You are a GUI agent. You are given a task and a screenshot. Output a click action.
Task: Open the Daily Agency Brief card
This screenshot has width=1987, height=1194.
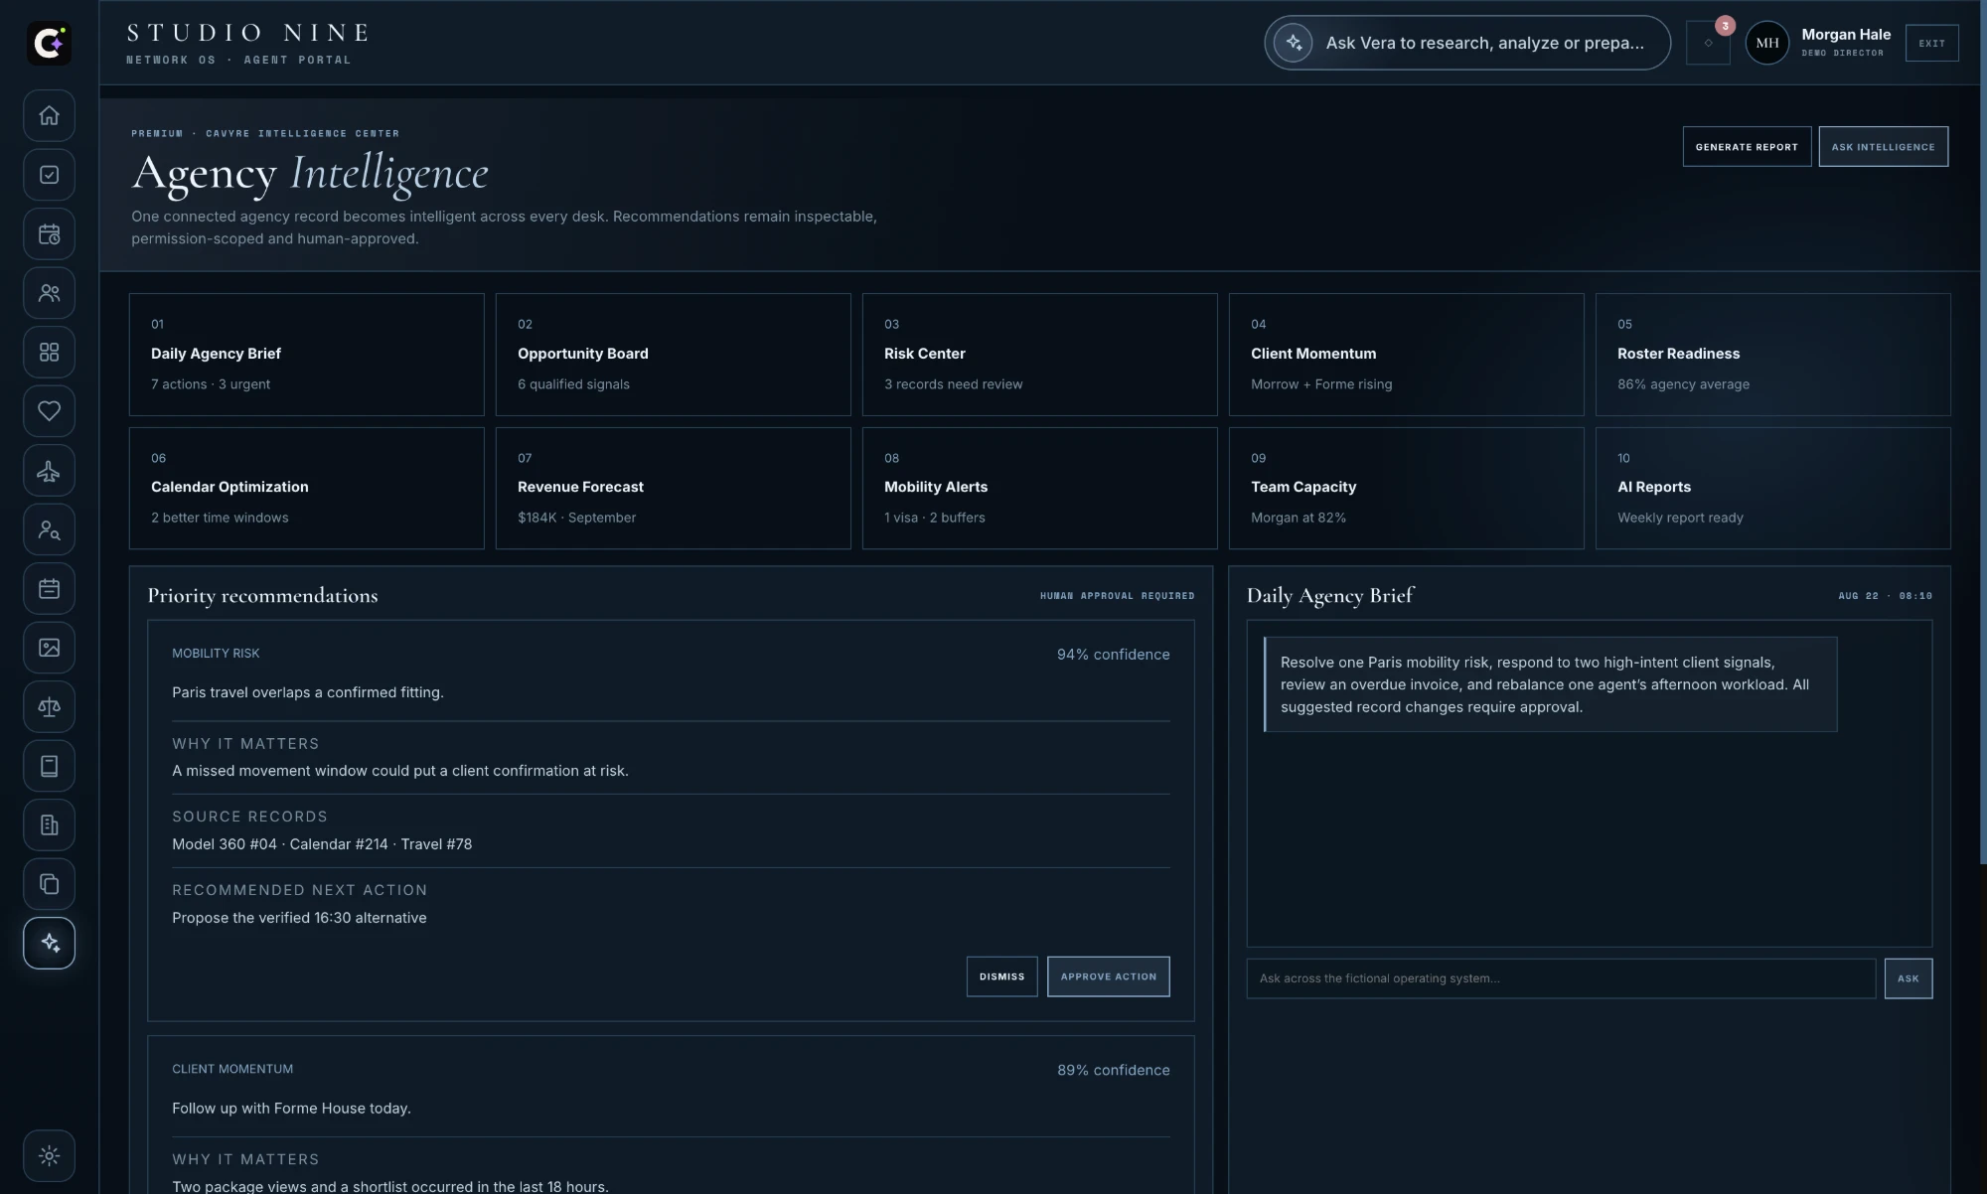point(306,354)
